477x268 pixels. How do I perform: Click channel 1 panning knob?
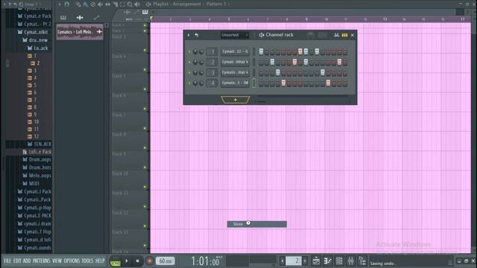pyautogui.click(x=195, y=51)
